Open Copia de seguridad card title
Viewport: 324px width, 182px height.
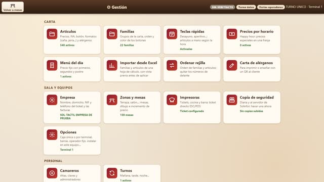click(x=257, y=98)
